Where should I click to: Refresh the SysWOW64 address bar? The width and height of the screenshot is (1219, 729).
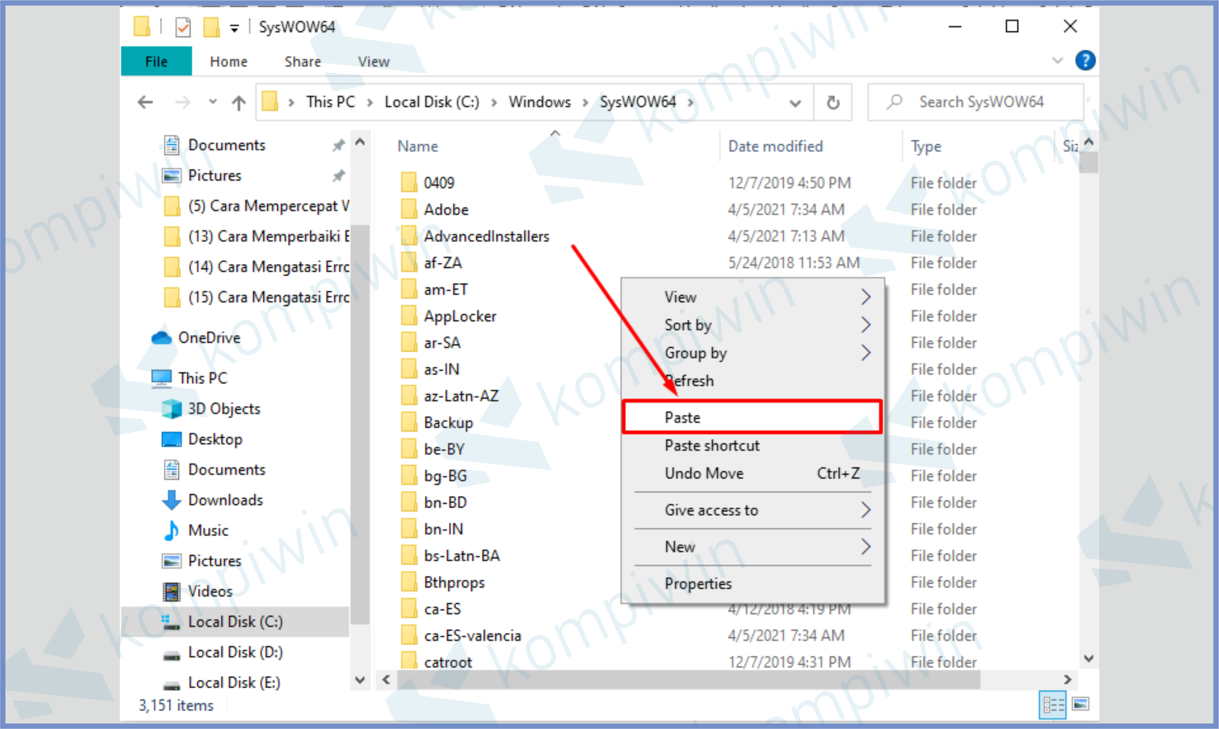(833, 103)
